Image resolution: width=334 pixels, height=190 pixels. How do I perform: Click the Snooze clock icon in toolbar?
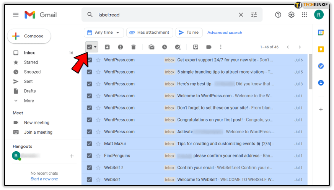(165, 47)
